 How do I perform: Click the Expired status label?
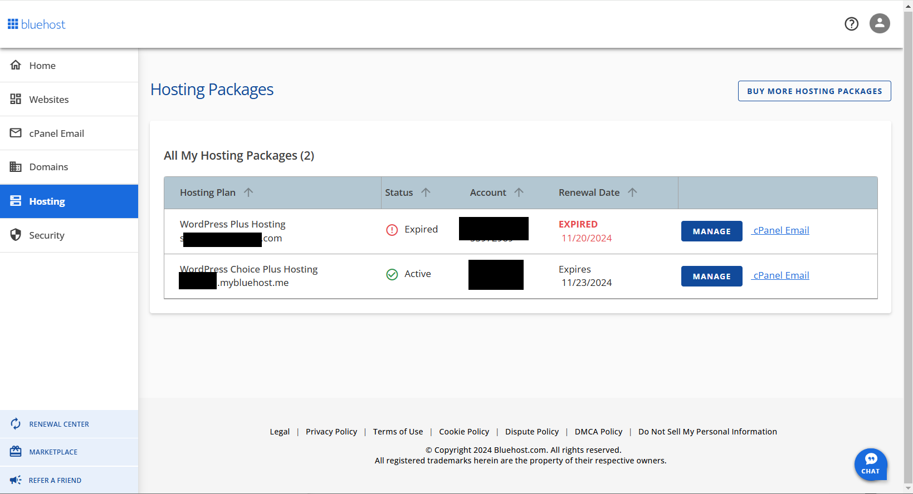pos(421,229)
